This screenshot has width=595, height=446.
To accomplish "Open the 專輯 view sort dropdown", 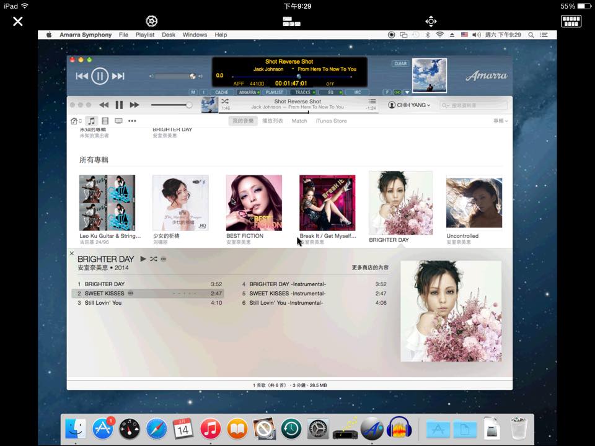I will point(500,121).
